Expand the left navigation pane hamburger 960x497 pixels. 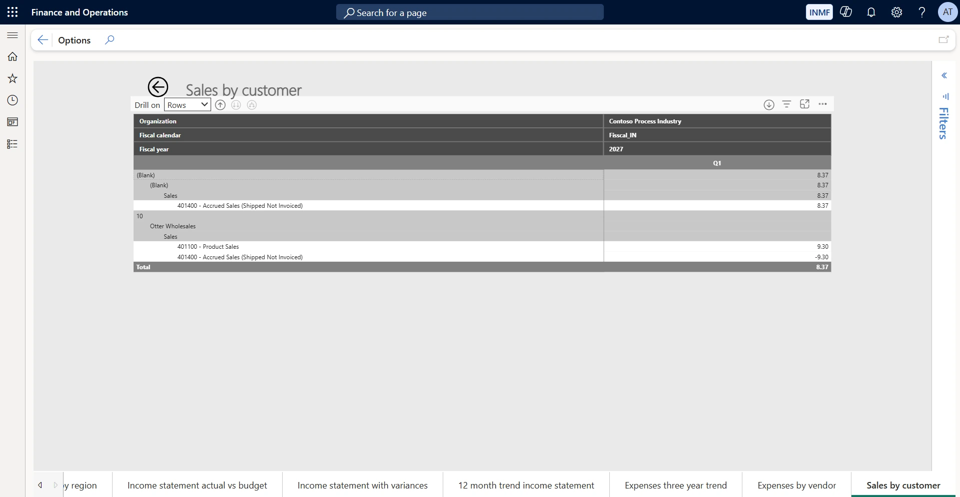click(13, 35)
